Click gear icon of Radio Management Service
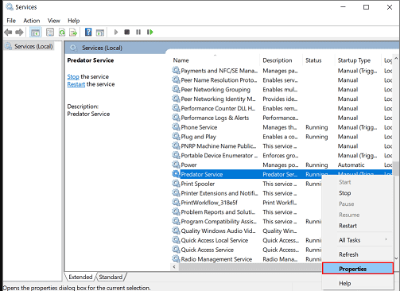The height and width of the screenshot is (291, 400). (x=176, y=259)
